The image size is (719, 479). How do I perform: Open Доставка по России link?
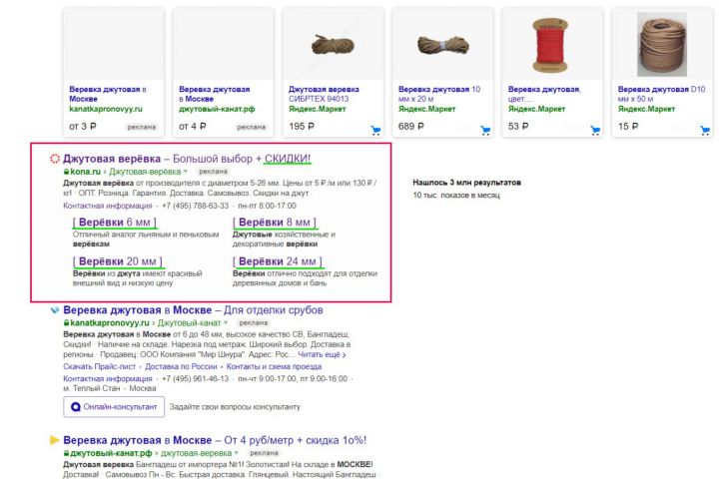[x=181, y=366]
